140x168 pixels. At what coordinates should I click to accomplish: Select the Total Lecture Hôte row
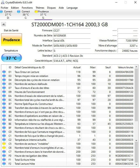68,164
